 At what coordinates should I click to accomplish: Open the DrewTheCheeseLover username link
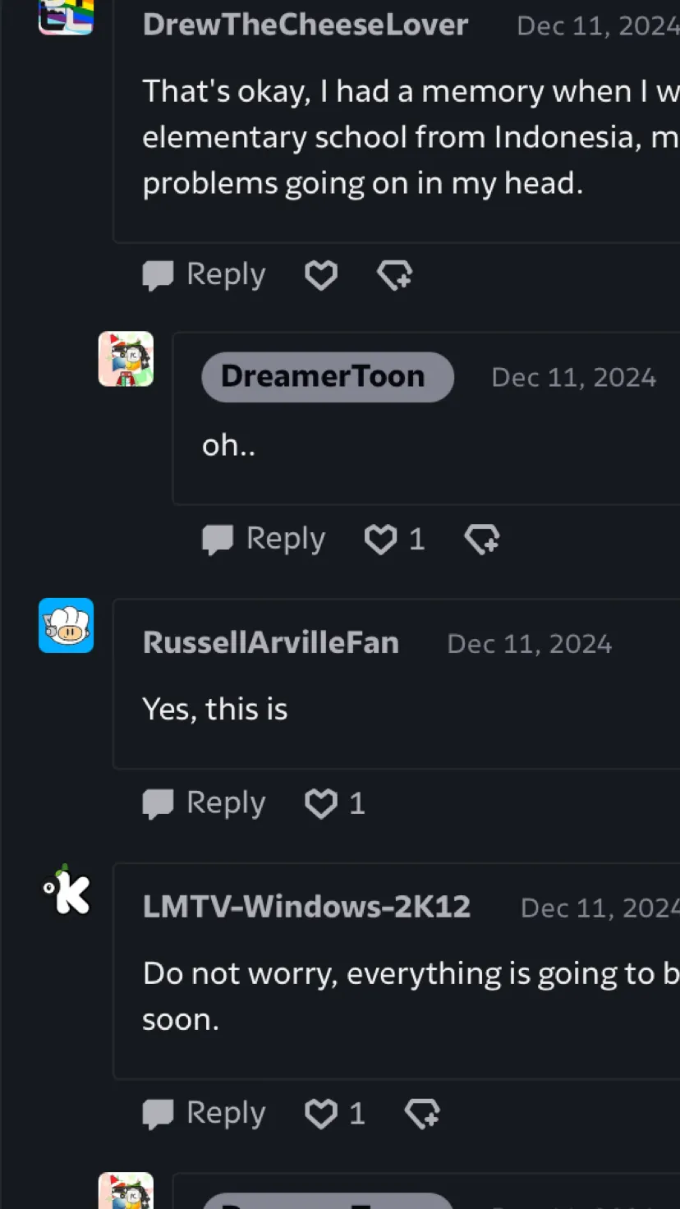point(306,25)
